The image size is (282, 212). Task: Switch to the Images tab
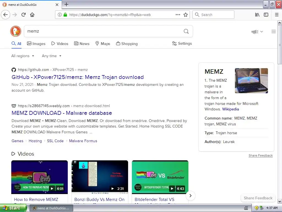click(36, 44)
